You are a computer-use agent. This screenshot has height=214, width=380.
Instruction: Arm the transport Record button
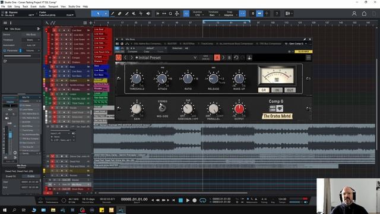tap(194, 200)
